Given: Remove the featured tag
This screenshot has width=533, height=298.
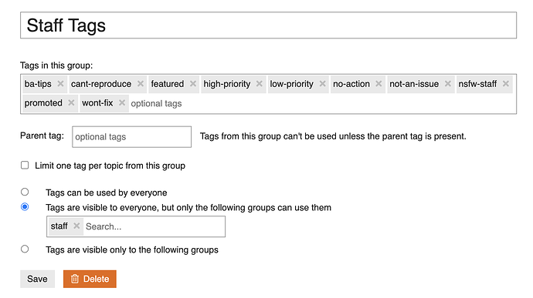Looking at the screenshot, I should click(x=193, y=84).
